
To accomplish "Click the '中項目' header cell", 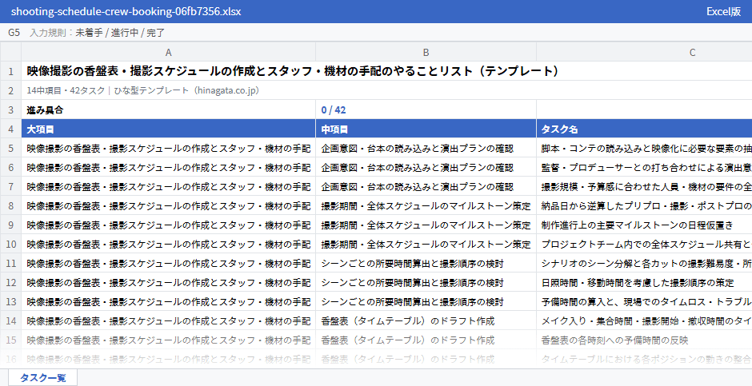I will point(426,129).
